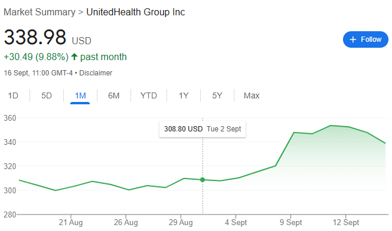The height and width of the screenshot is (231, 392).
Task: Follow UnitedHealth Group stock
Action: point(365,39)
